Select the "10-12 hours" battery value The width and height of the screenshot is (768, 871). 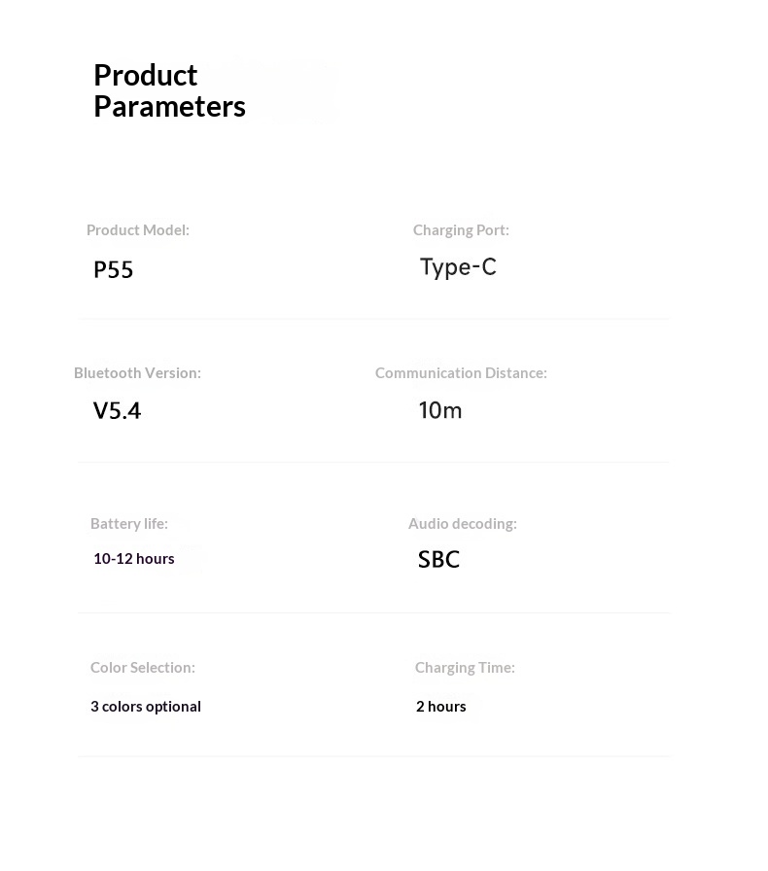click(x=134, y=559)
